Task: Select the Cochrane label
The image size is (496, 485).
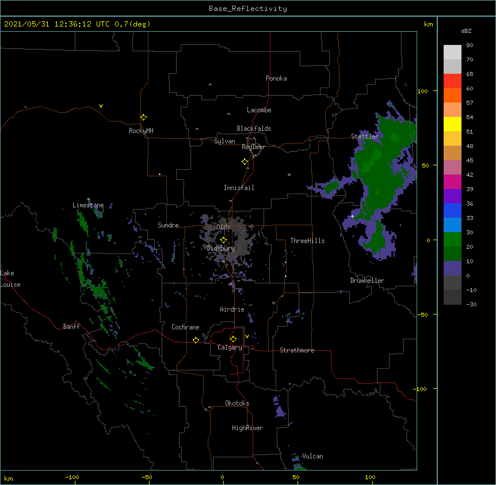Action: click(x=185, y=327)
